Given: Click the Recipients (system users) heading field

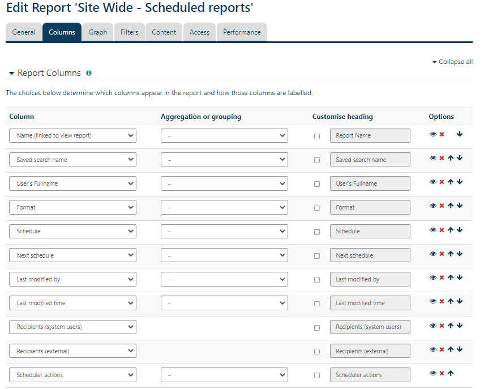Looking at the screenshot, I should coord(370,327).
